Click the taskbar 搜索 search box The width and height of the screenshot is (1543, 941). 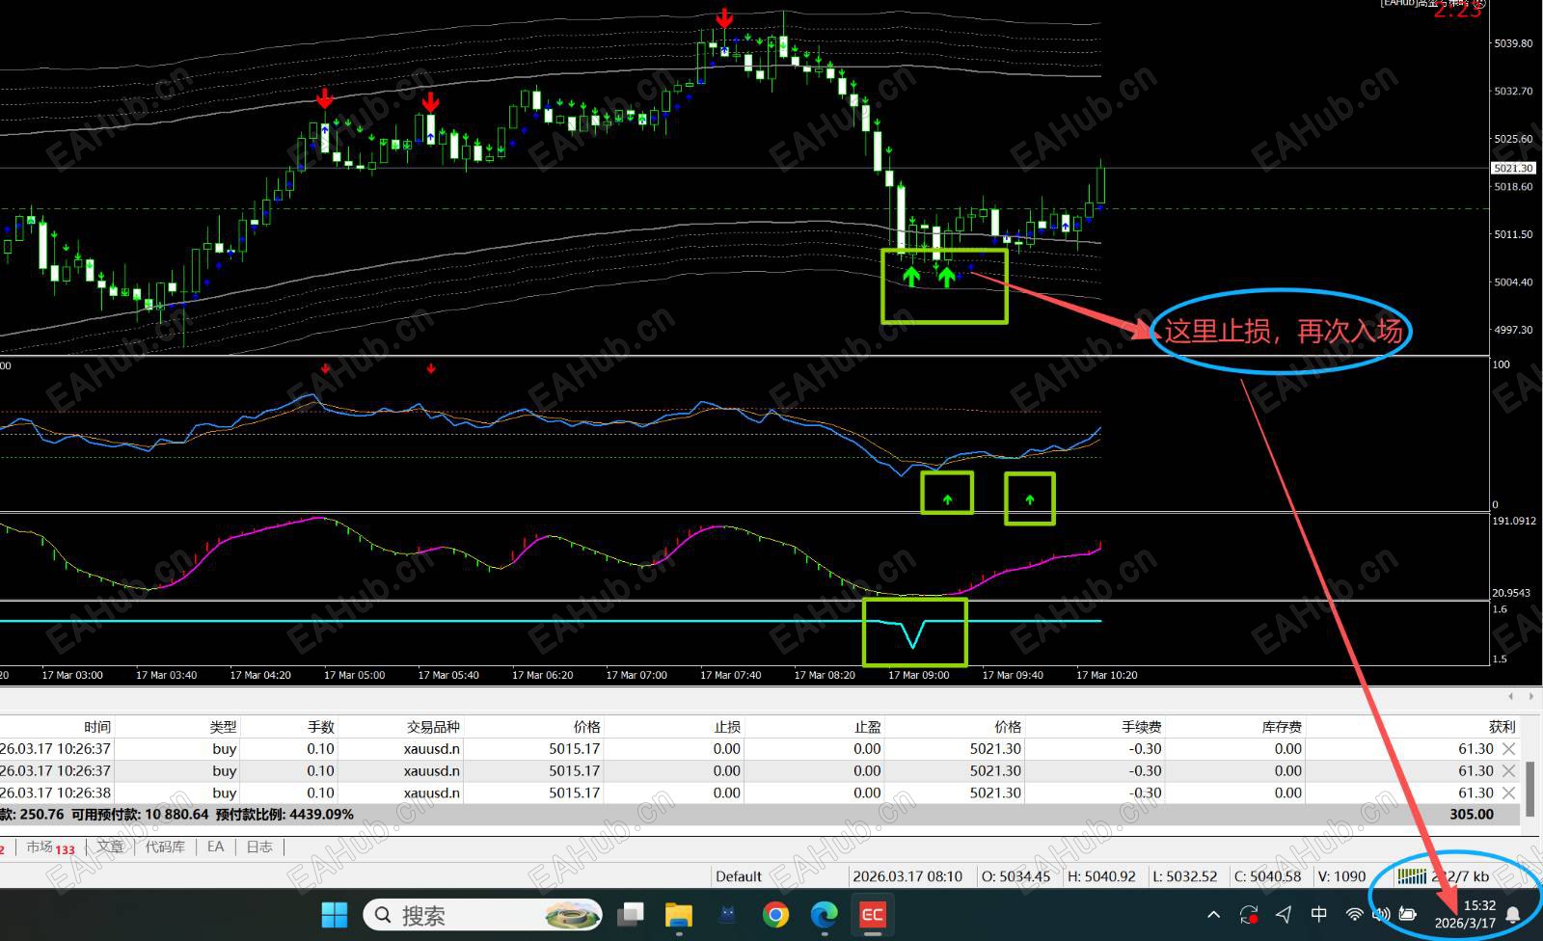482,915
